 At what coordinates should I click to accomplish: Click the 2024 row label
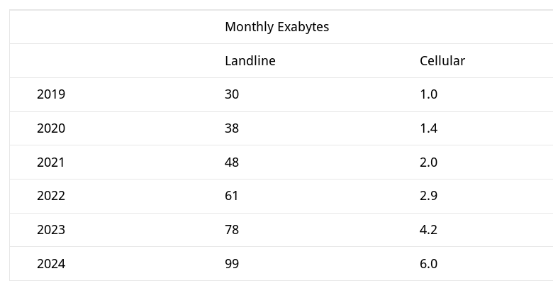(x=51, y=264)
